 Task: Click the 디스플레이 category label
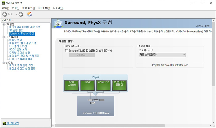(12, 37)
